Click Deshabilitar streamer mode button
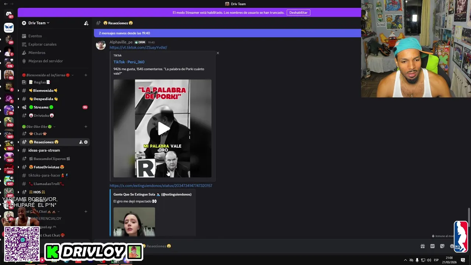This screenshot has height=265, width=471. tap(298, 13)
